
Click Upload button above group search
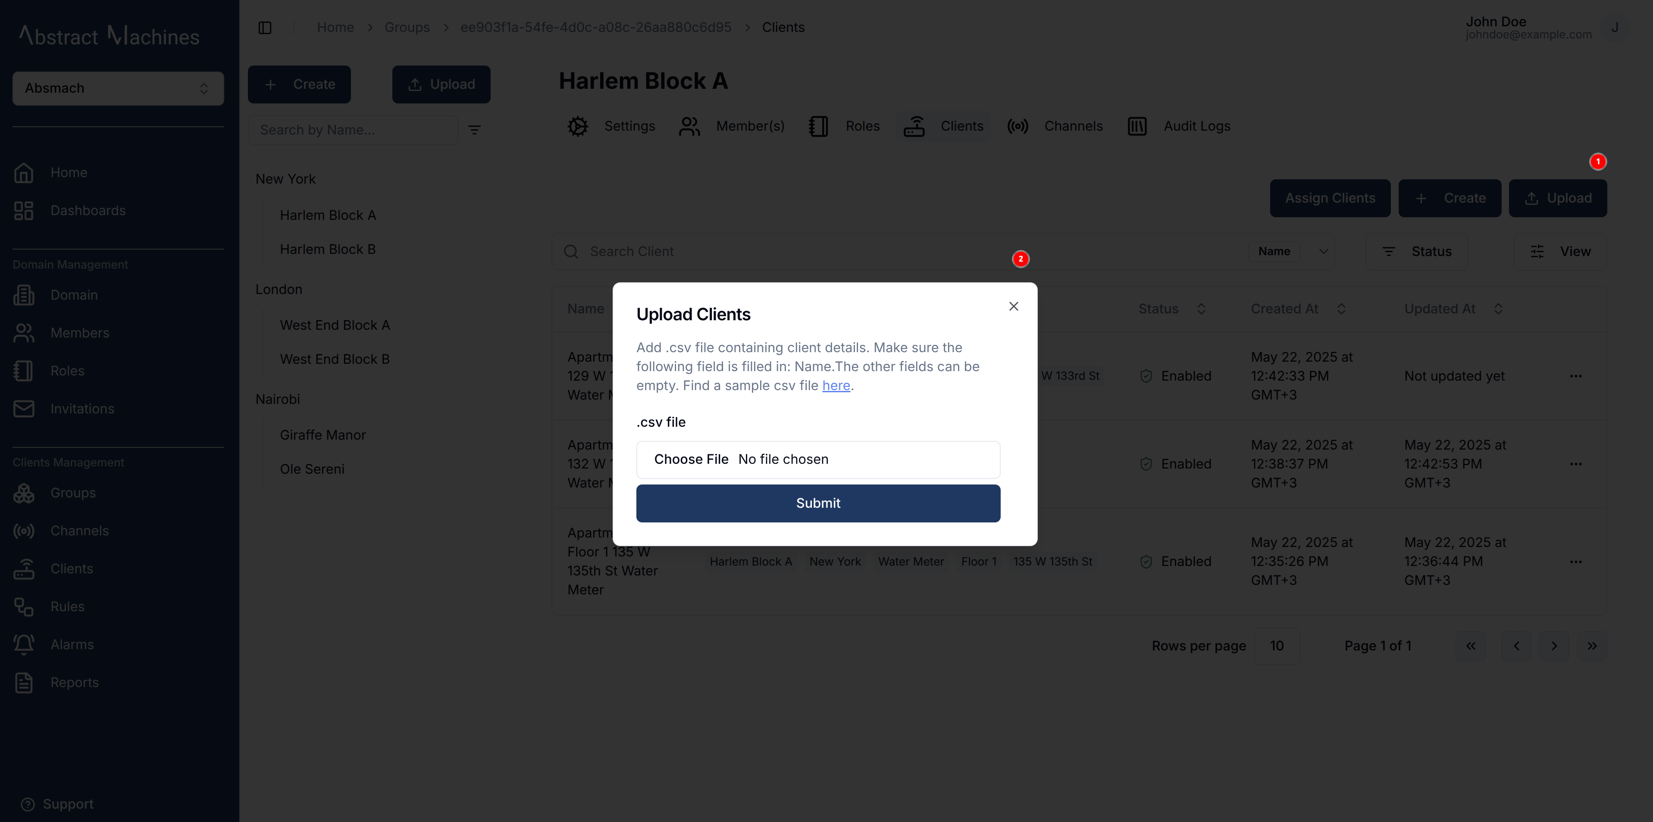pyautogui.click(x=441, y=85)
